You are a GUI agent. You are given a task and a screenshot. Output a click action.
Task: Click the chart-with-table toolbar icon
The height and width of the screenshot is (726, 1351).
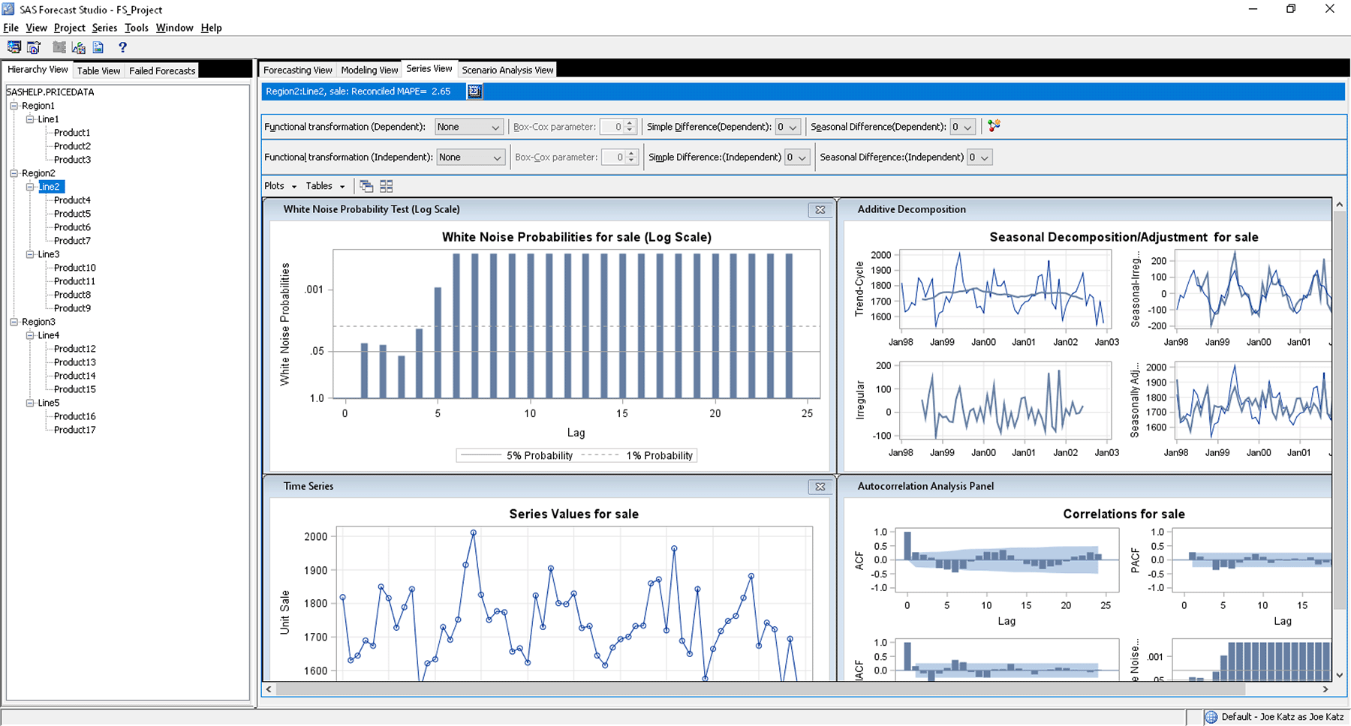click(x=79, y=47)
